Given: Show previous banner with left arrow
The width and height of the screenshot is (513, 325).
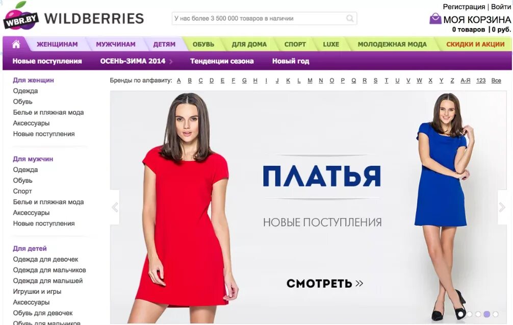Looking at the screenshot, I should click(x=115, y=207).
